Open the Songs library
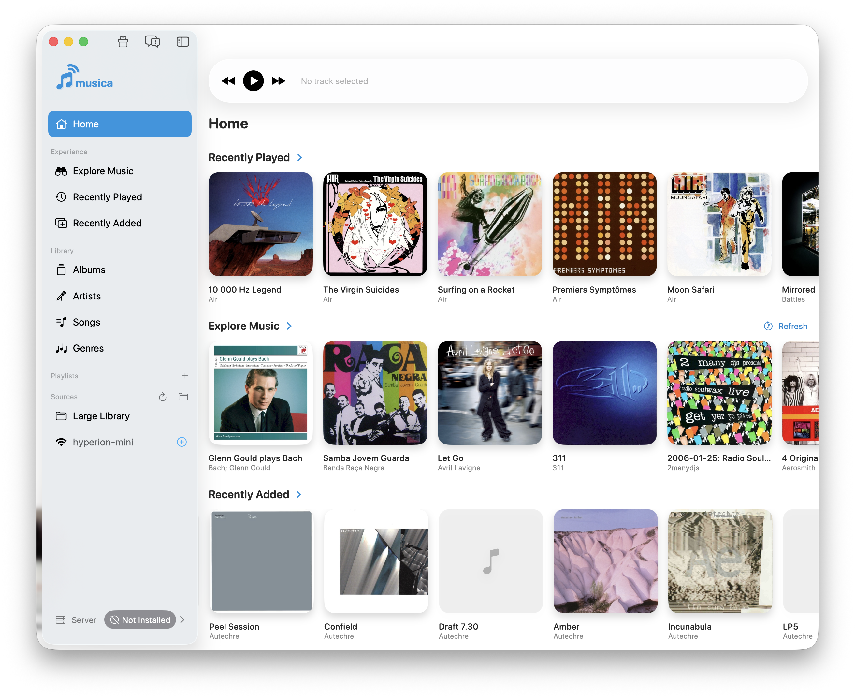Viewport: 855px width, 698px height. pyautogui.click(x=120, y=322)
